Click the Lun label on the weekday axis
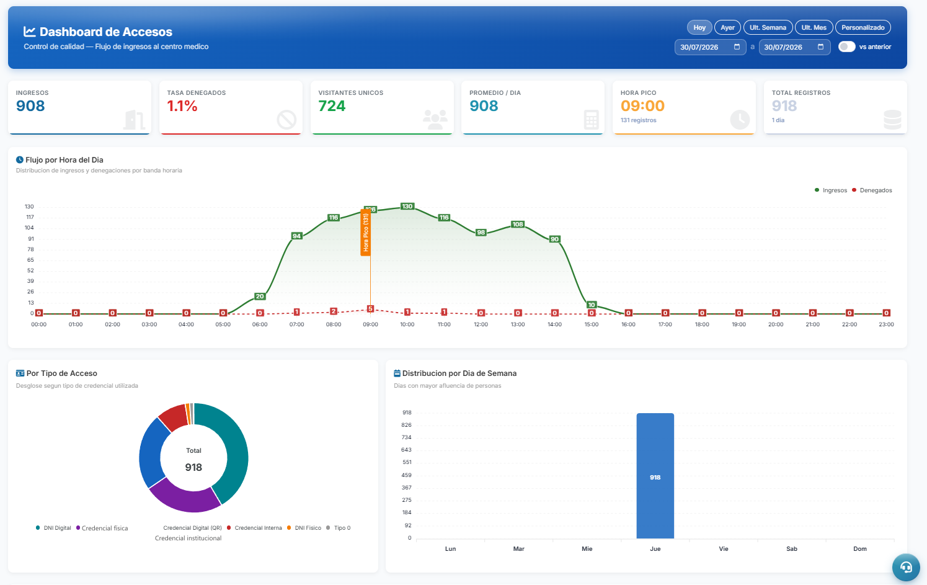927x585 pixels. (451, 549)
